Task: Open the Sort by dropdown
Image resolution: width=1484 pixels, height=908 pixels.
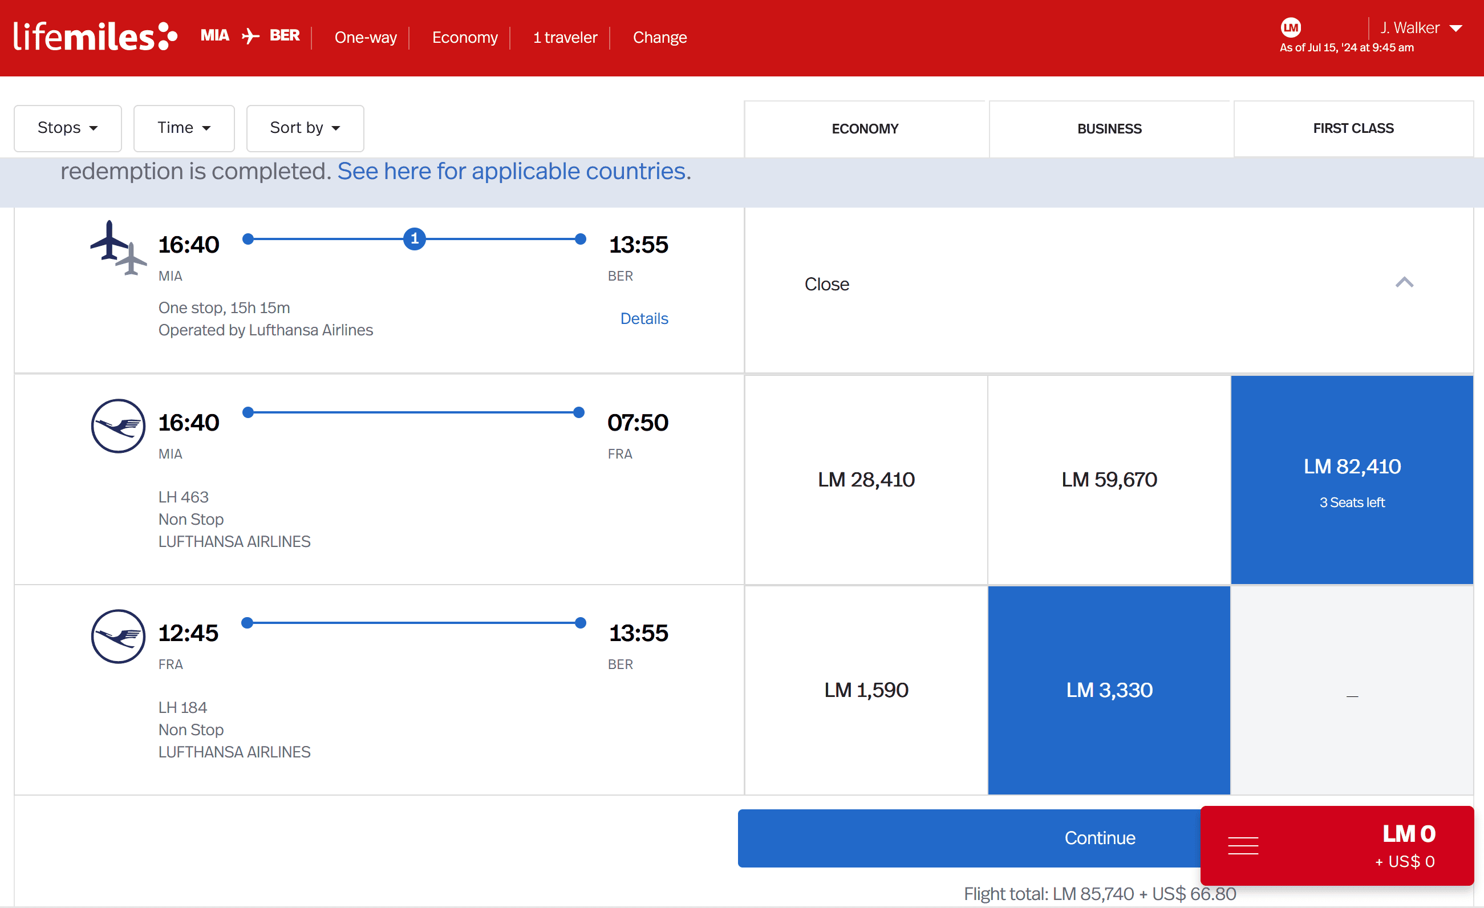Action: click(305, 128)
